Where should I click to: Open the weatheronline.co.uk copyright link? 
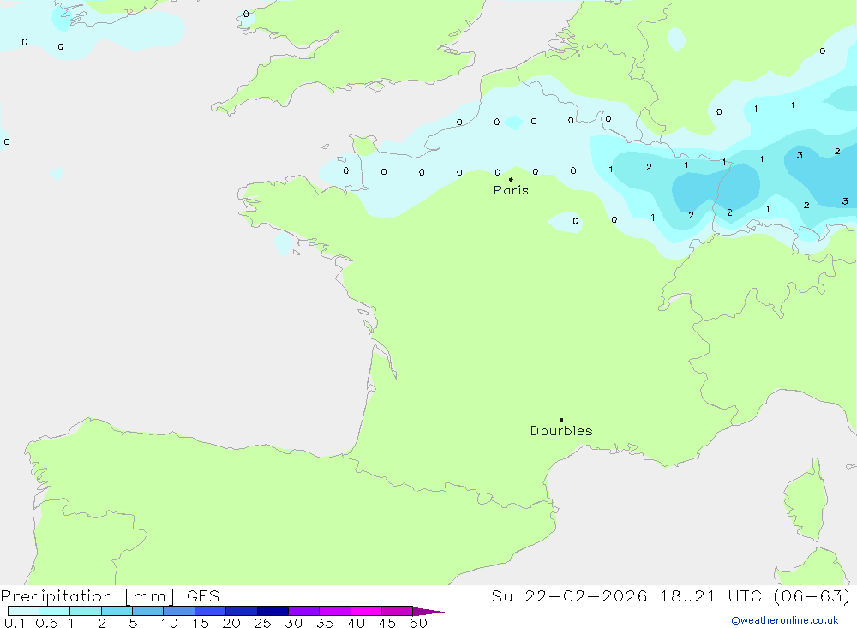785,620
